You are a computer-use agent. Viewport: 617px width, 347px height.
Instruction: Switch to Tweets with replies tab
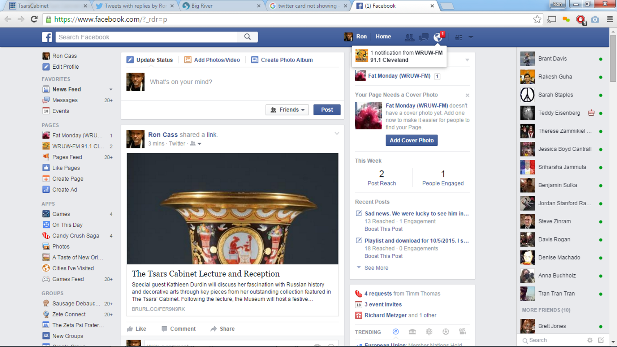pos(134,6)
